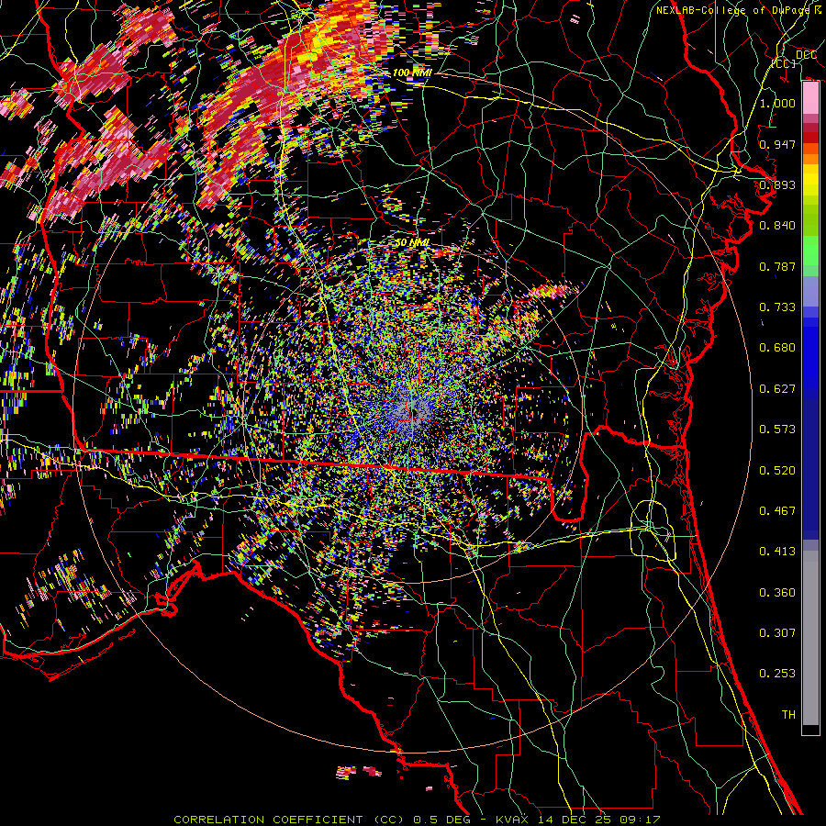This screenshot has width=826, height=826.
Task: Select the 0.360 legend value
Action: [x=777, y=593]
